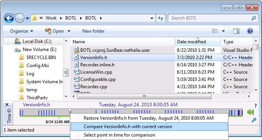This screenshot has width=262, height=140.
Task: Click the folder icon in the address bar
Action: (x=34, y=18)
